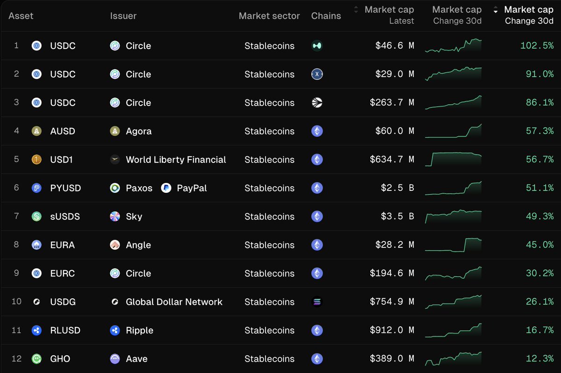Image resolution: width=561 pixels, height=373 pixels.
Task: Toggle the sort arrows on Market cap Latest
Action: click(x=355, y=9)
